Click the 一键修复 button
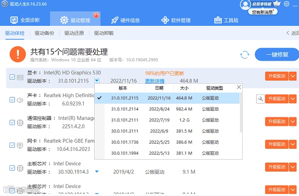This screenshot has width=299, height=196. (277, 55)
